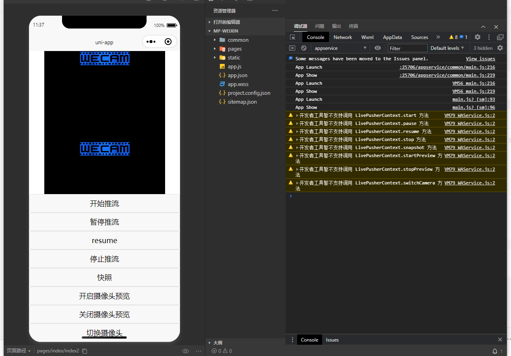Open DevTools settings gear beside the menu
Screen dimensions: 511x356
point(478,37)
